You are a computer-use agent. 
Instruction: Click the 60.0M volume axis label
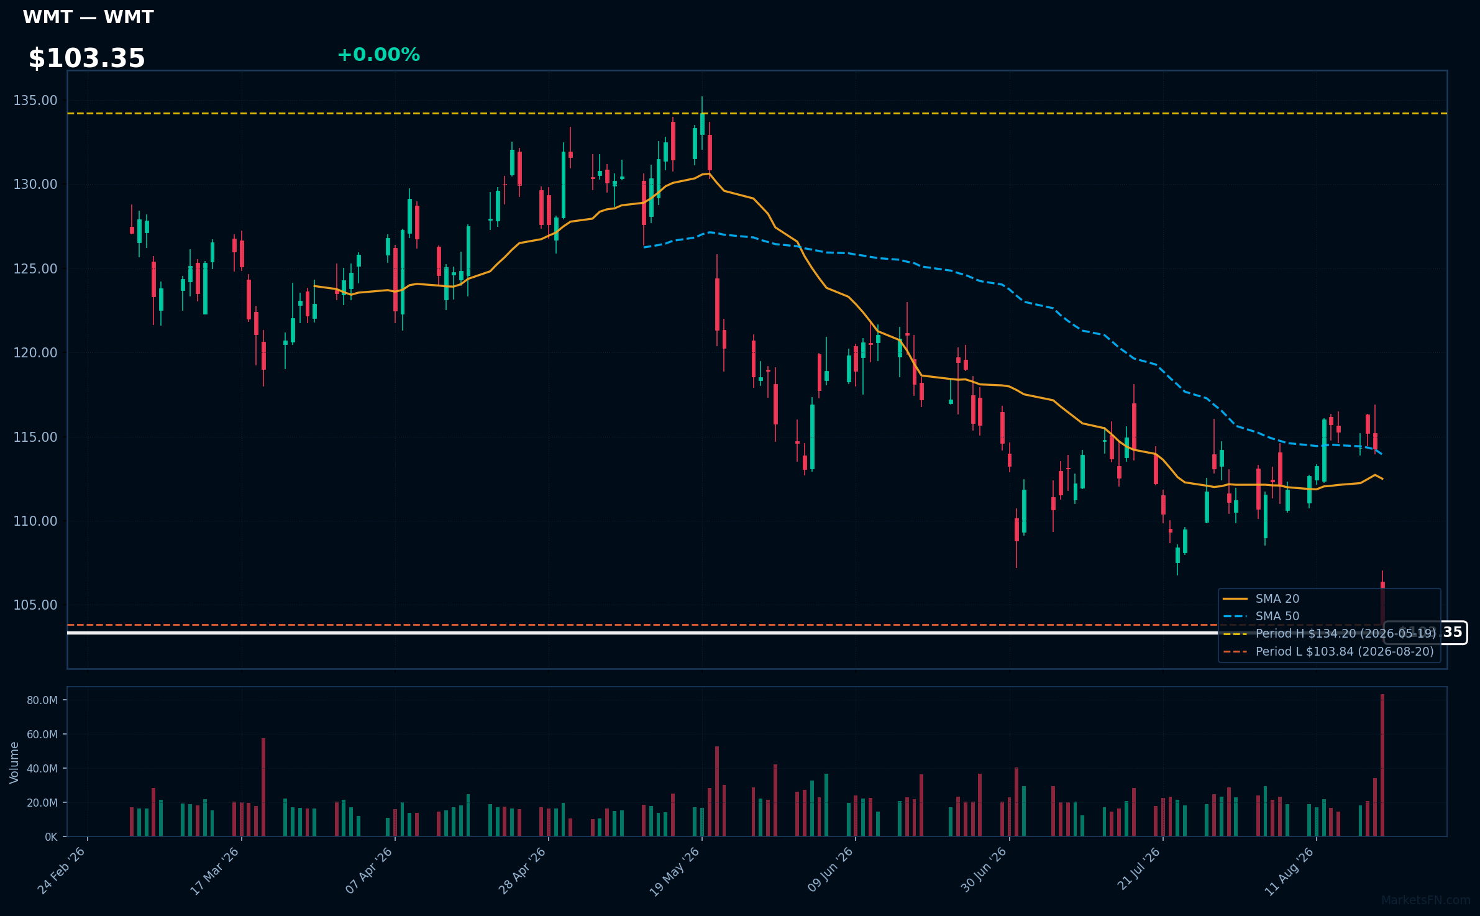(x=42, y=735)
